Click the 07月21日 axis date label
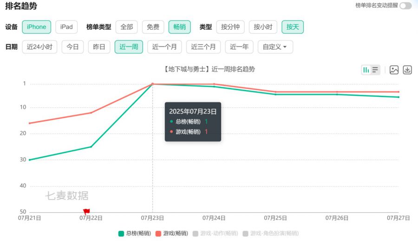Image resolution: width=418 pixels, height=241 pixels. [30, 218]
